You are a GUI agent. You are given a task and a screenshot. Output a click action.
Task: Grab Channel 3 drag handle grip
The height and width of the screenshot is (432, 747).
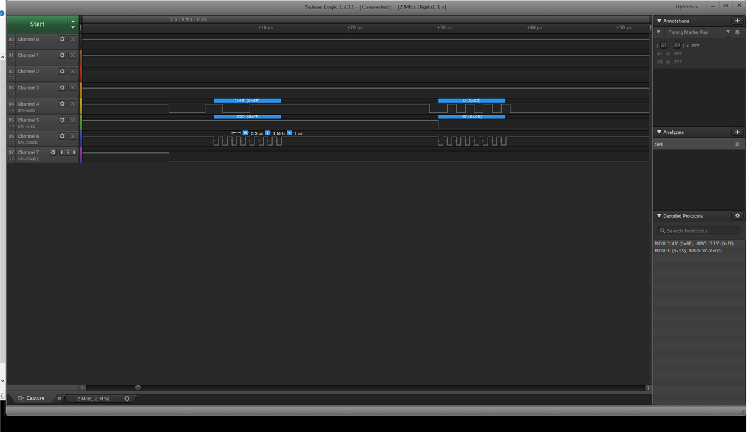point(11,93)
